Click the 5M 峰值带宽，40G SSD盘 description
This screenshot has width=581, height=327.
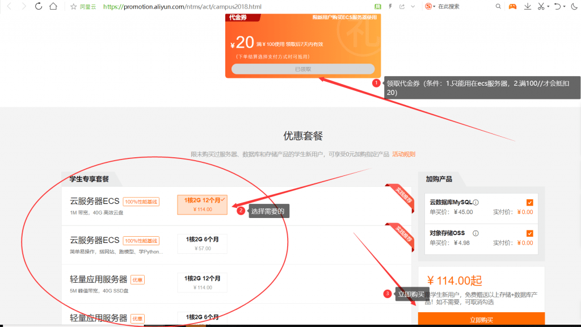[x=99, y=291]
